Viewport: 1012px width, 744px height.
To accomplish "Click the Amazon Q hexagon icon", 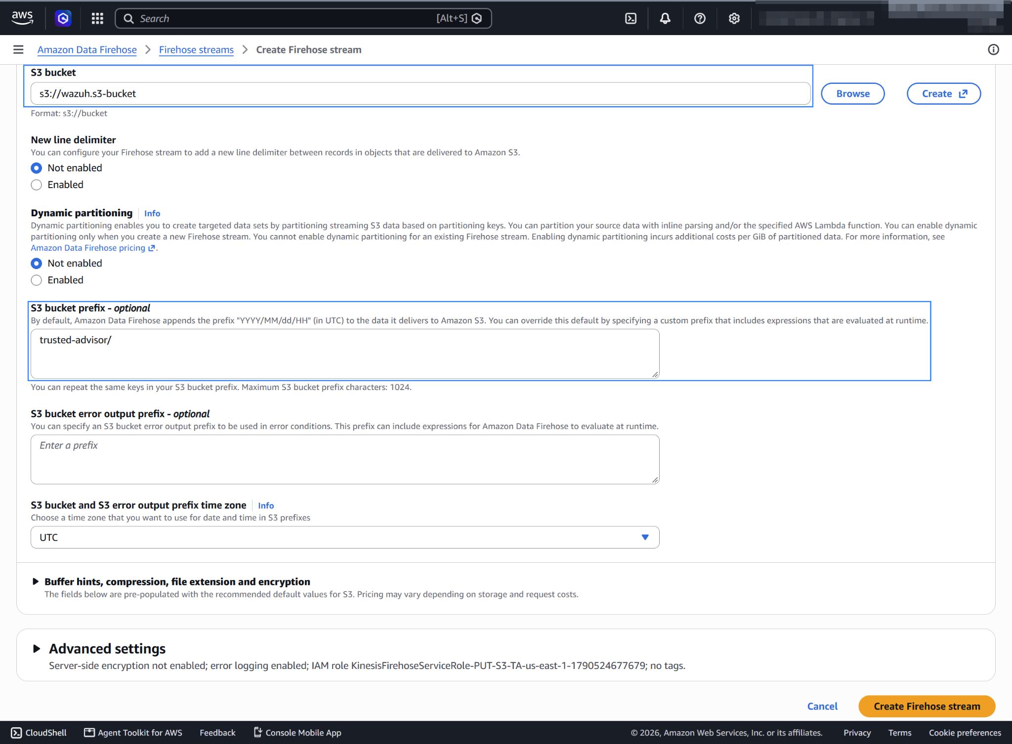I will click(x=63, y=18).
